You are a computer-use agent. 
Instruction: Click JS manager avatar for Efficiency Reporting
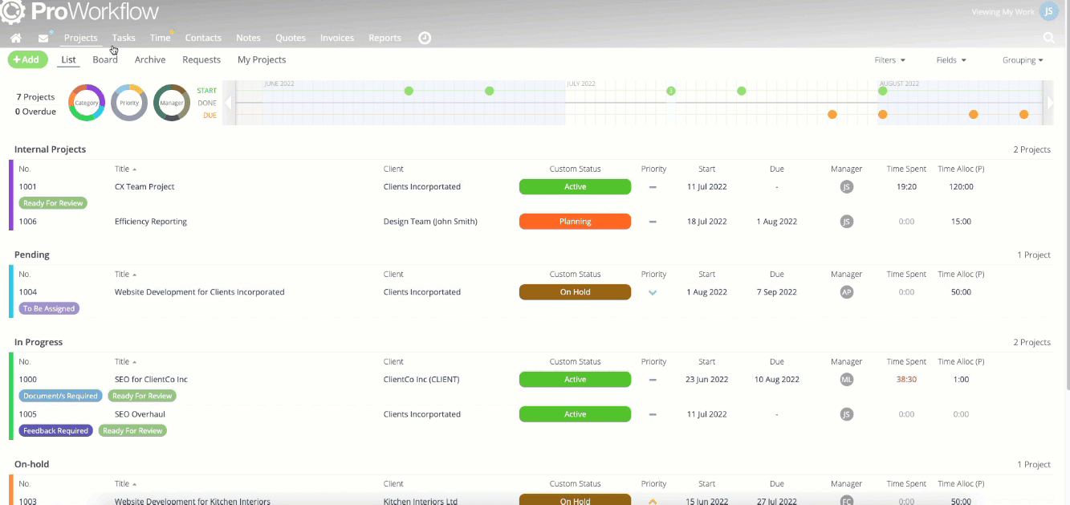pyautogui.click(x=846, y=222)
